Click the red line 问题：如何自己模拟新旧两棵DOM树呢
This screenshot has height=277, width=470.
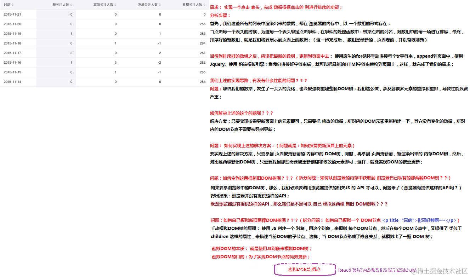pyautogui.click(x=335, y=220)
